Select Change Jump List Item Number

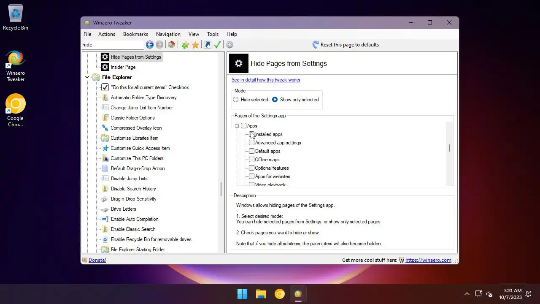point(142,108)
